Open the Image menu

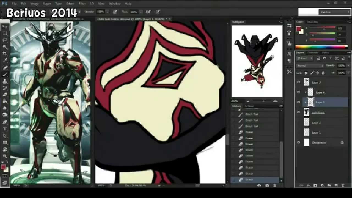coord(34,4)
